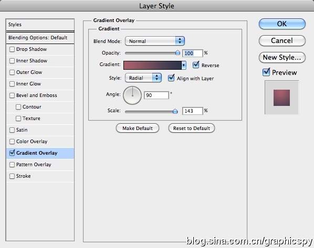The image size is (314, 248).
Task: Uncheck Align with Layer
Action: coord(171,78)
